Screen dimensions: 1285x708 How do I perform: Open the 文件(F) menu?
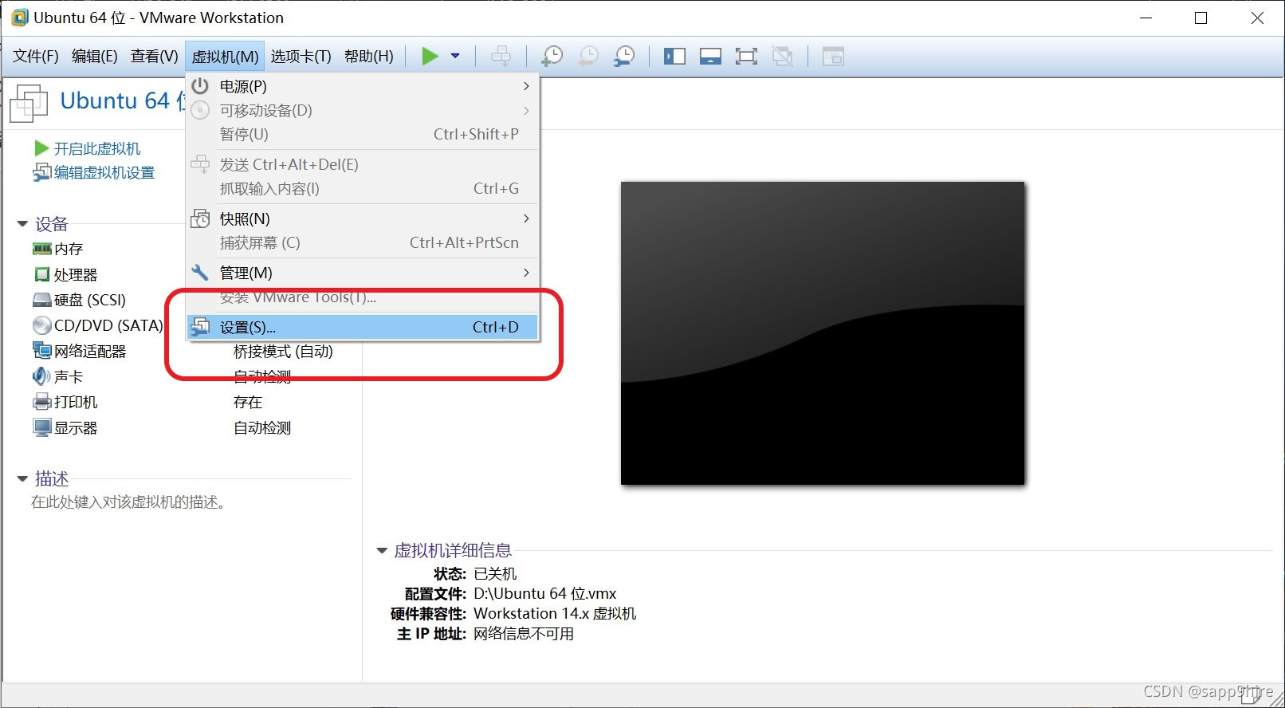click(36, 56)
